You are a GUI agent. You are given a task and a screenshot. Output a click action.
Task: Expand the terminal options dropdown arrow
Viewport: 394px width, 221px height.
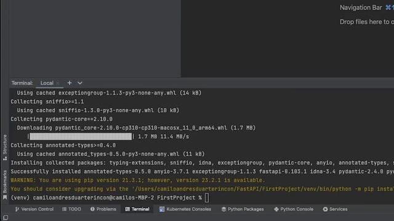click(x=80, y=83)
